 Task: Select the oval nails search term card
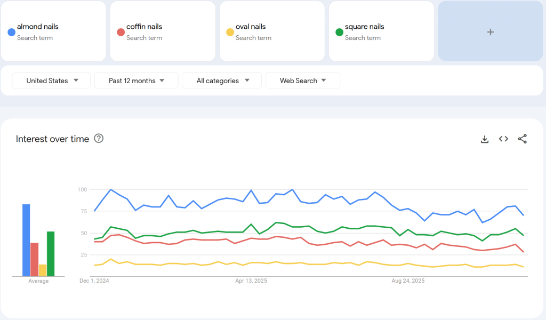[x=272, y=31]
